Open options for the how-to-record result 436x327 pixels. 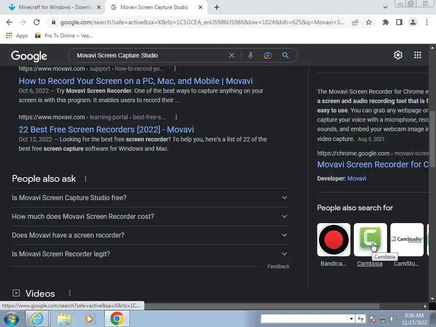pyautogui.click(x=175, y=69)
